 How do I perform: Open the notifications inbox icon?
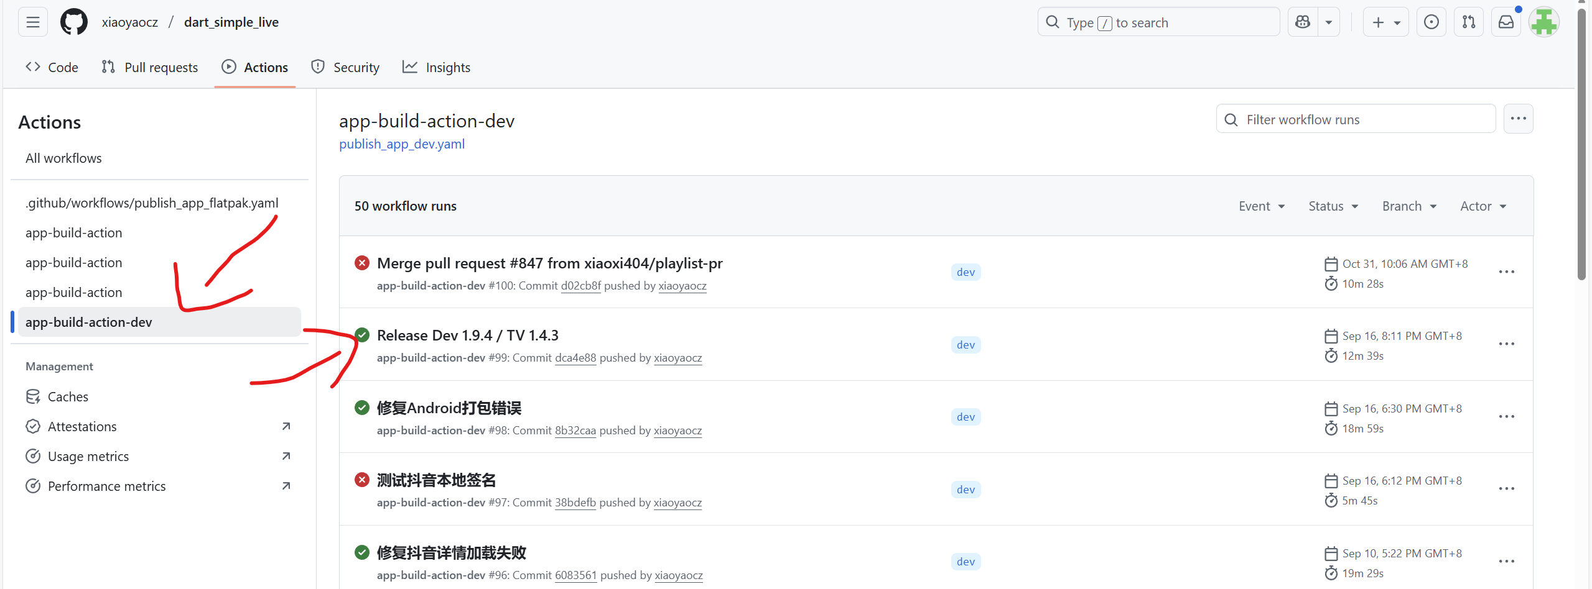[x=1506, y=22]
